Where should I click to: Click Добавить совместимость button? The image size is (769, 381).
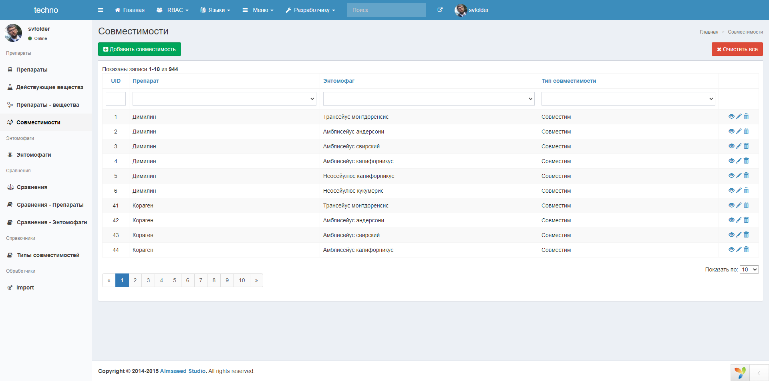point(139,49)
